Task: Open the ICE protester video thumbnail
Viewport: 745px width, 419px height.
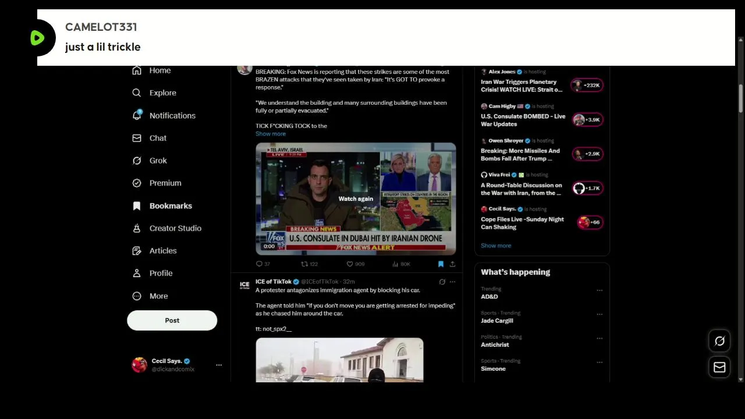Action: tap(339, 360)
